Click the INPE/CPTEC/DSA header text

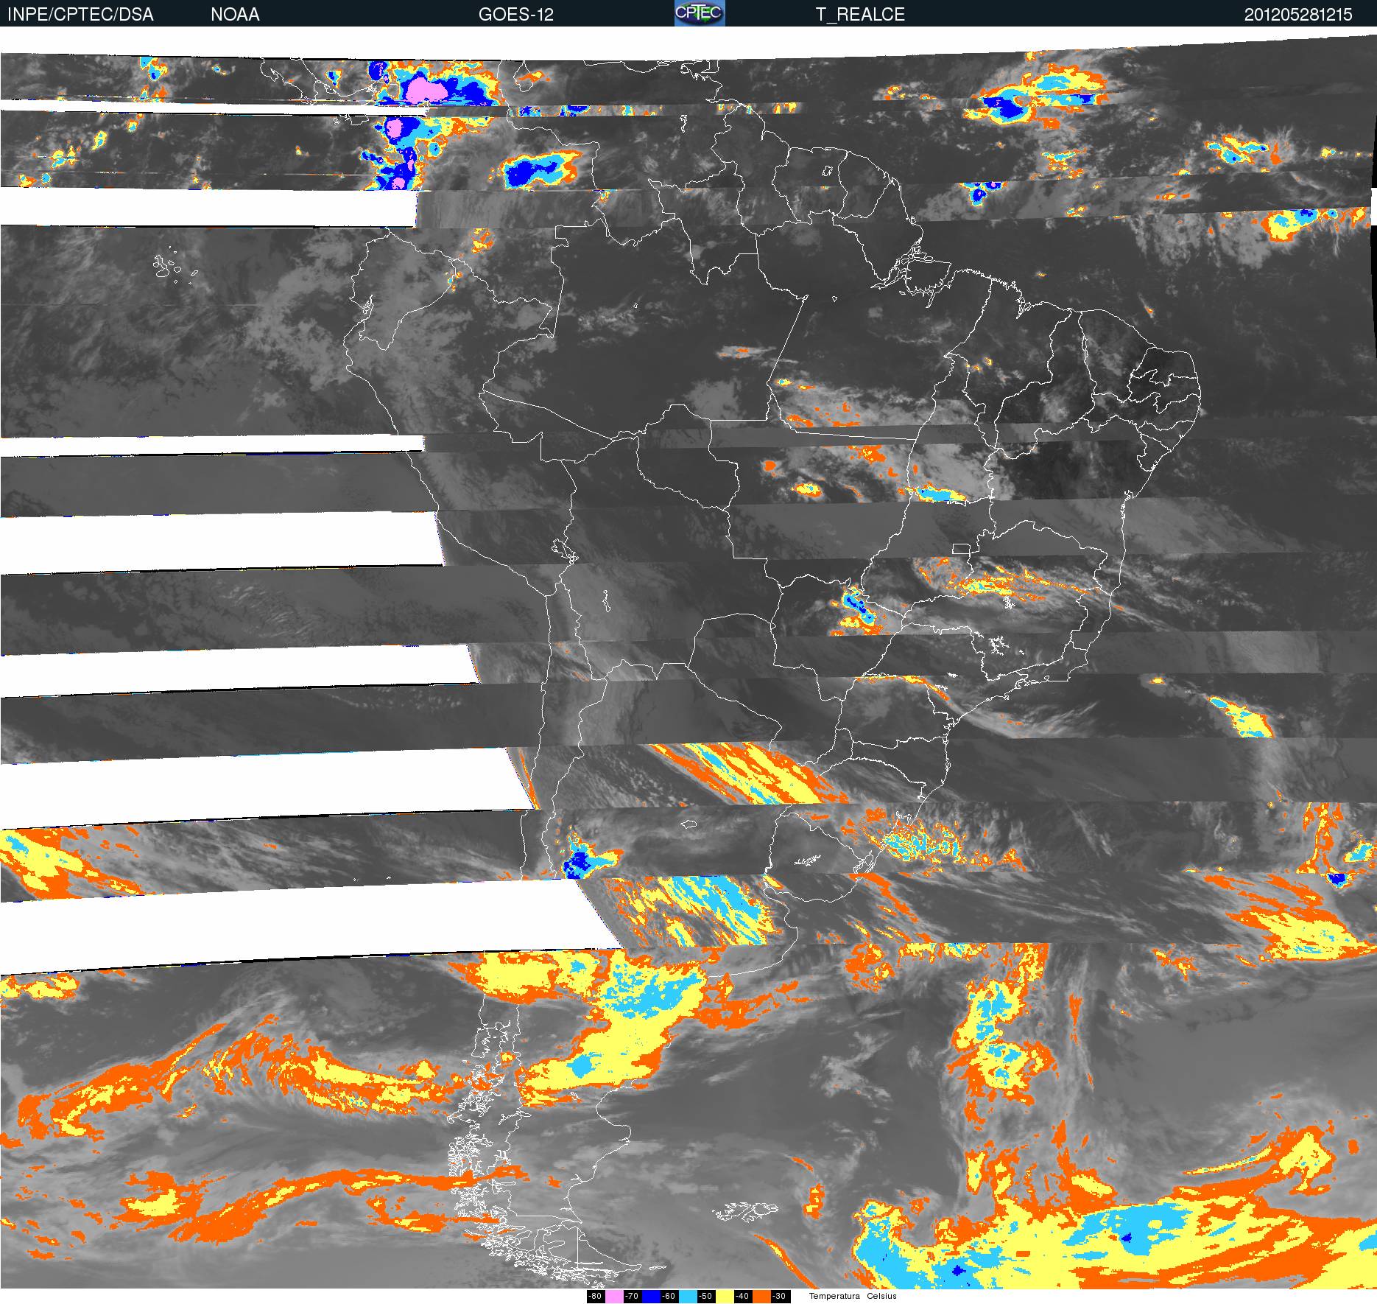tap(80, 15)
